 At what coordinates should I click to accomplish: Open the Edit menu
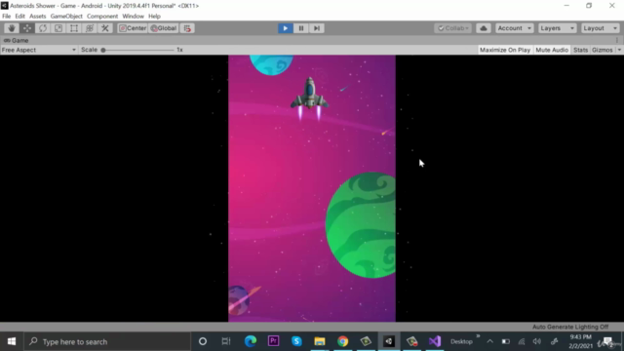pos(19,17)
